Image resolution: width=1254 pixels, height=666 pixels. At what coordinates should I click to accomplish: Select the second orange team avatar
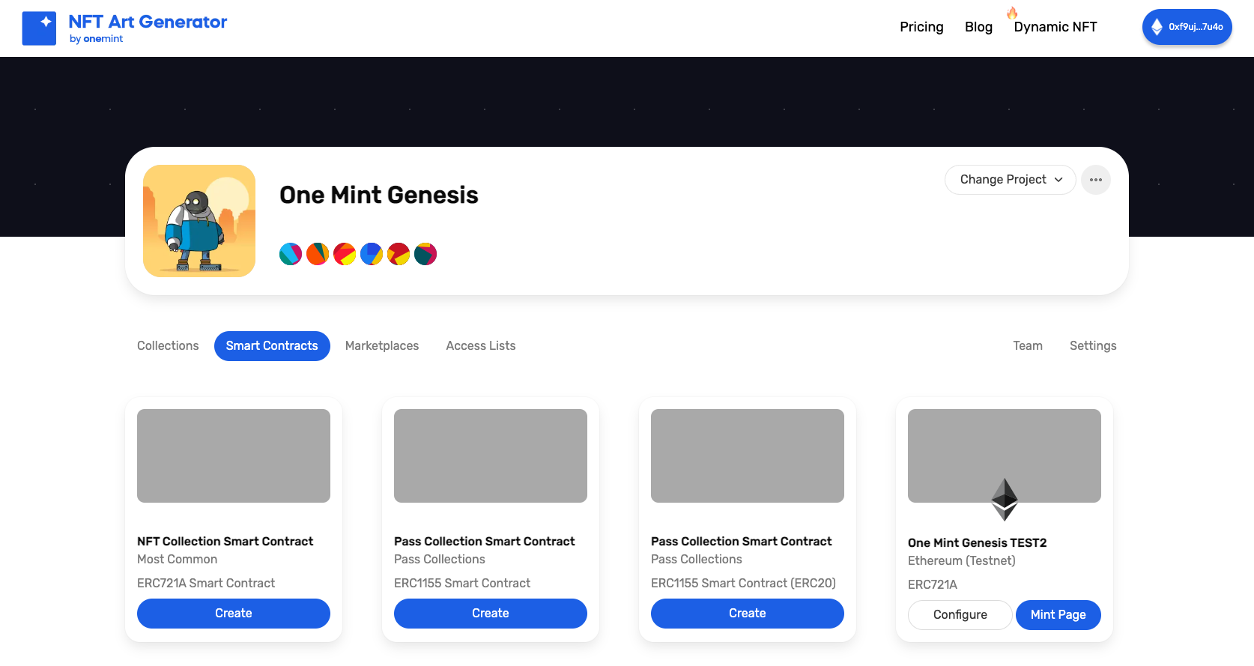click(318, 254)
